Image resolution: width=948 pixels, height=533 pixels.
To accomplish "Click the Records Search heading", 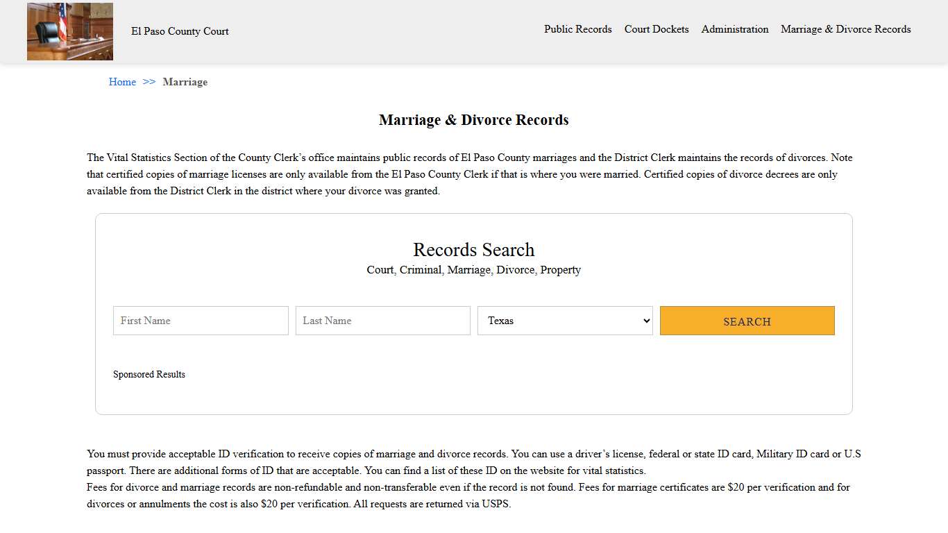I will tap(473, 249).
